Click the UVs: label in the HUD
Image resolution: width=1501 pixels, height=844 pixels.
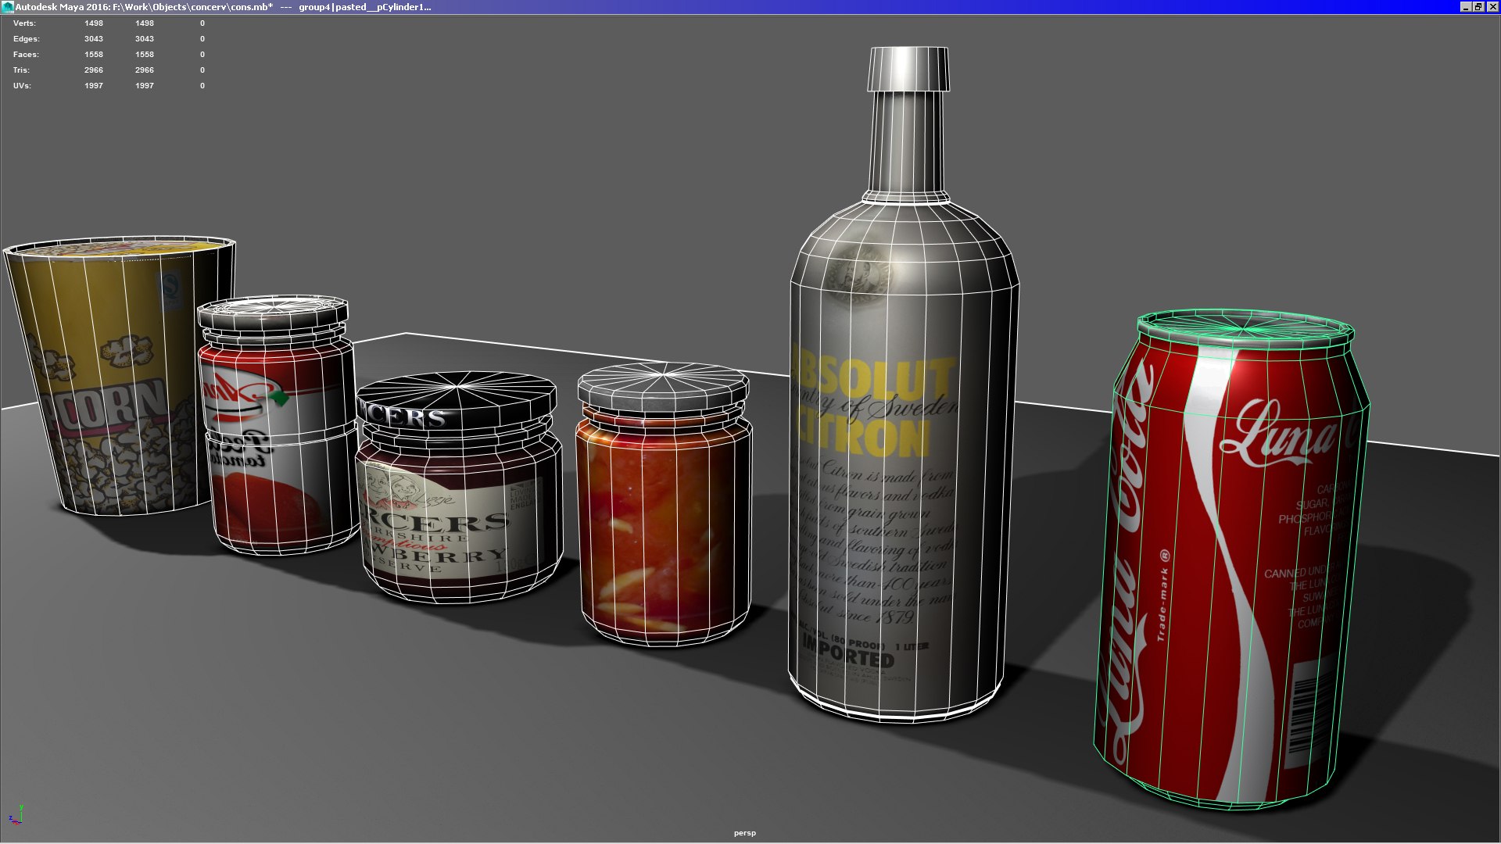point(22,86)
